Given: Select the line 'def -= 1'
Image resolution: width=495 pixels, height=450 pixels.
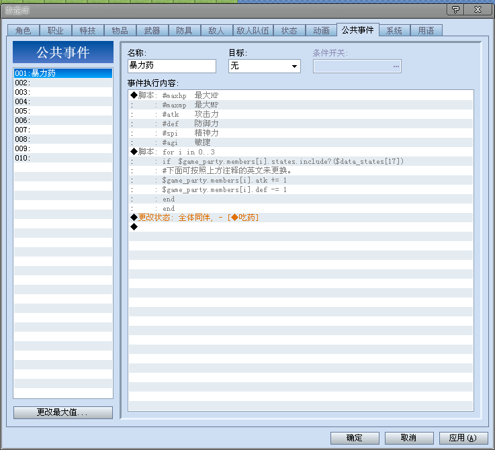Looking at the screenshot, I should tap(301, 189).
